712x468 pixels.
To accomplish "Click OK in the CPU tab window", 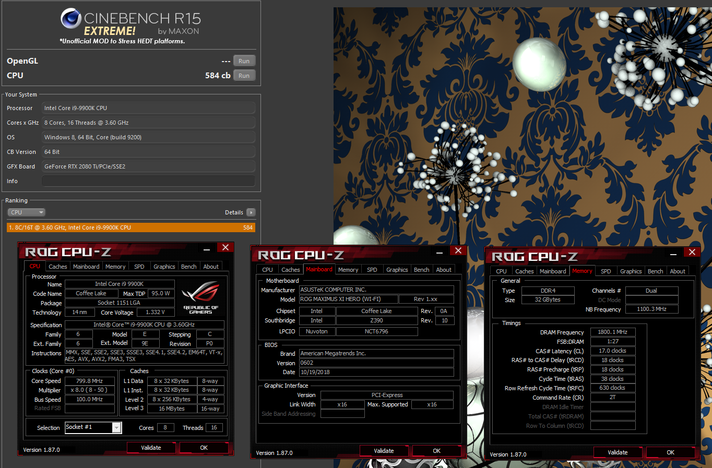I will (x=204, y=448).
